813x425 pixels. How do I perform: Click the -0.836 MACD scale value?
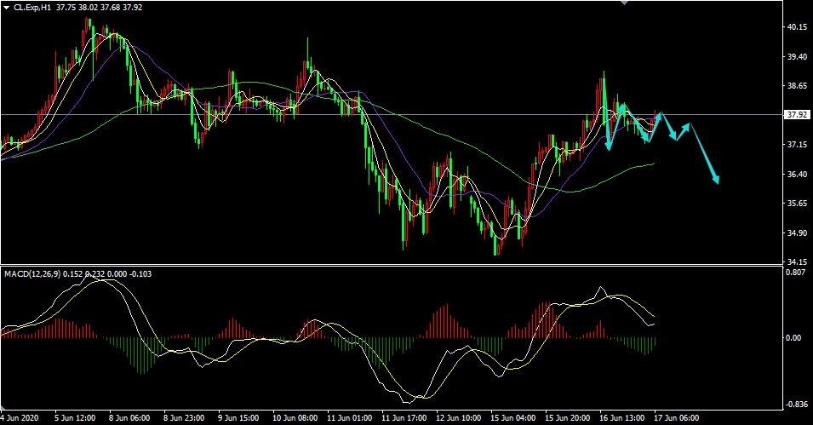click(x=795, y=405)
